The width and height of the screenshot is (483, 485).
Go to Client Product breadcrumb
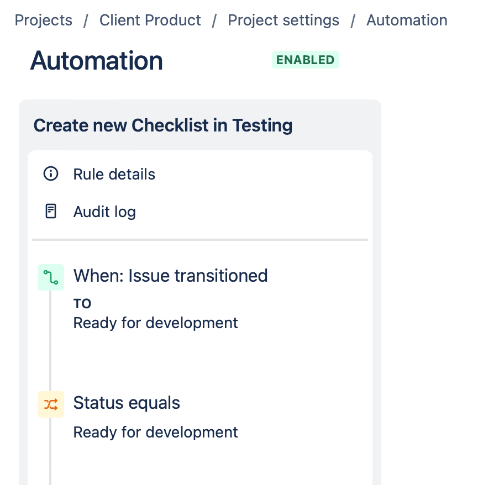tap(150, 20)
